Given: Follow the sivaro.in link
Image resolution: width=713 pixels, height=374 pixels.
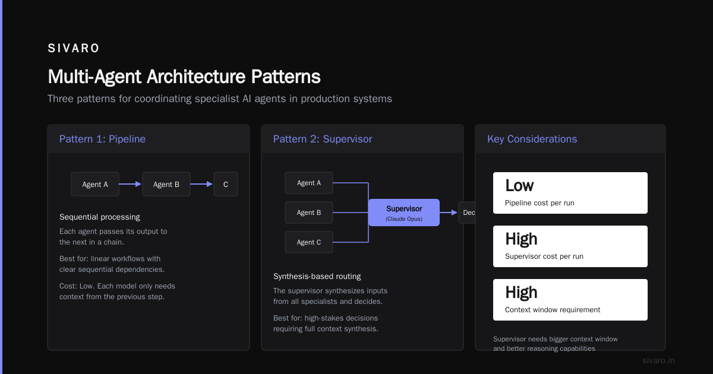Looking at the screenshot, I should coord(658,360).
